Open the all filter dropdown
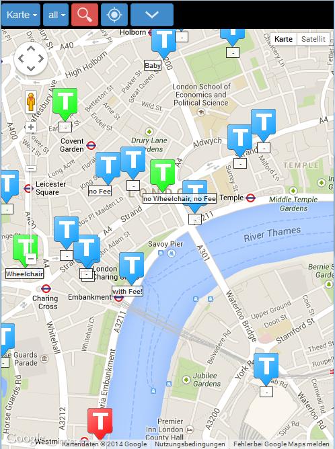This screenshot has height=449, width=335. click(56, 15)
